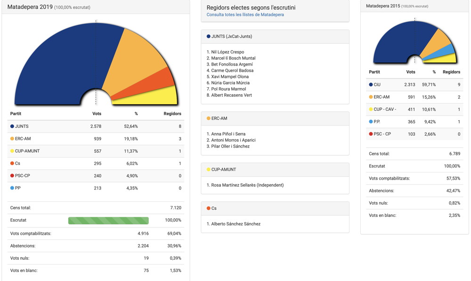
Task: Click the light blue PP dot in 2019 table
Action: coord(12,188)
